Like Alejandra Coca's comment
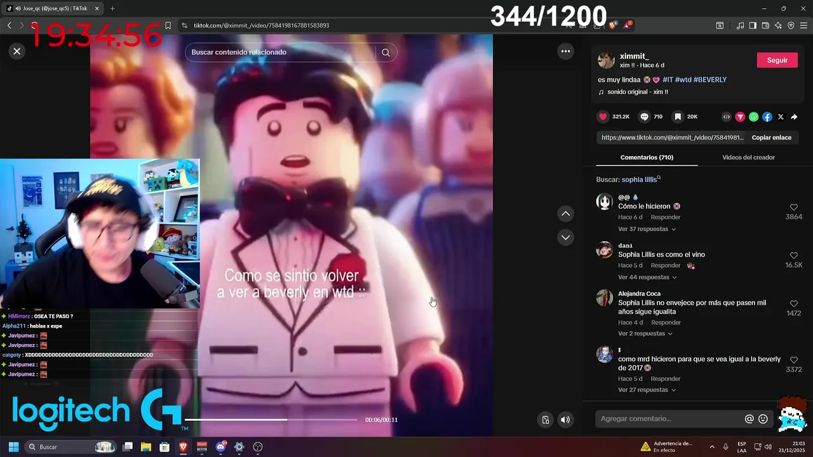 (794, 304)
